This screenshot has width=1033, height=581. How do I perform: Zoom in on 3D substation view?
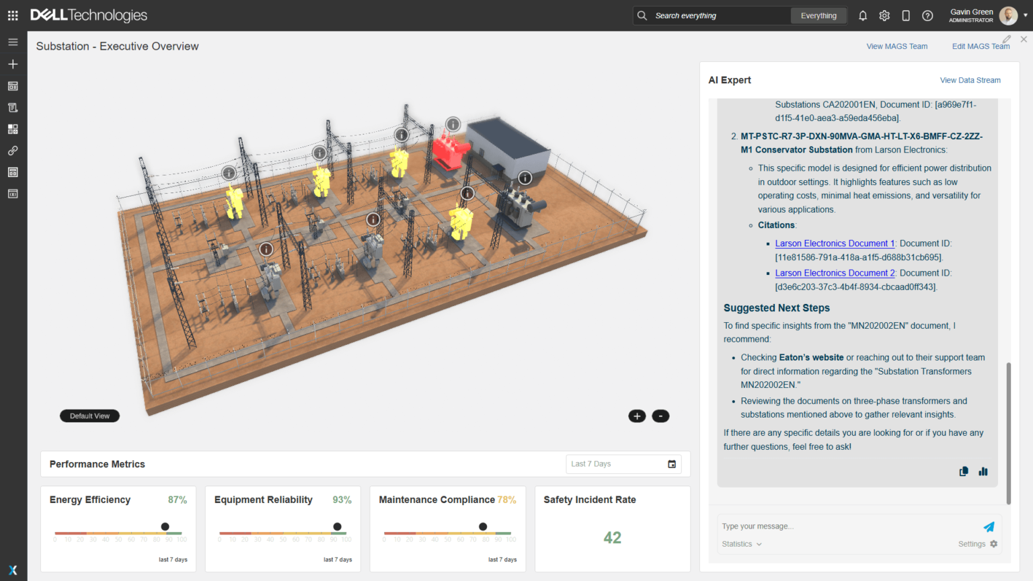(637, 416)
